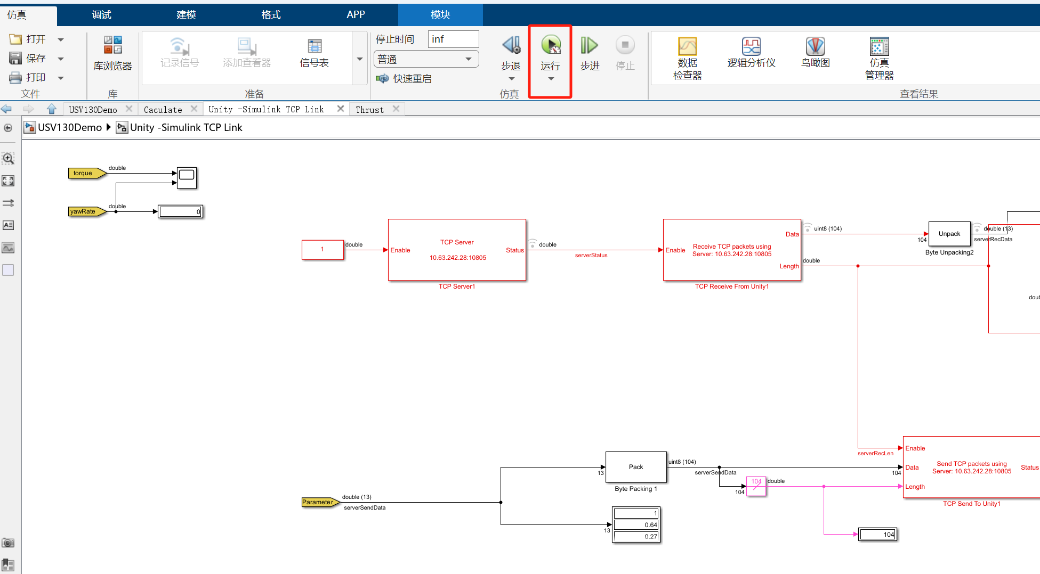This screenshot has height=574, width=1040.
Task: Launch the Logic Analyzer
Action: click(751, 53)
